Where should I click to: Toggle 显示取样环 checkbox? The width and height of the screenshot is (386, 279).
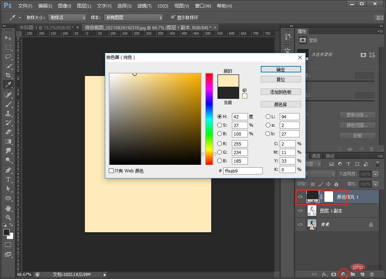click(x=173, y=17)
